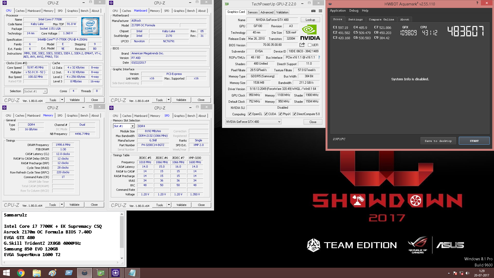The height and width of the screenshot is (278, 494).
Task: Click the Save to desktop button
Action: (438, 141)
